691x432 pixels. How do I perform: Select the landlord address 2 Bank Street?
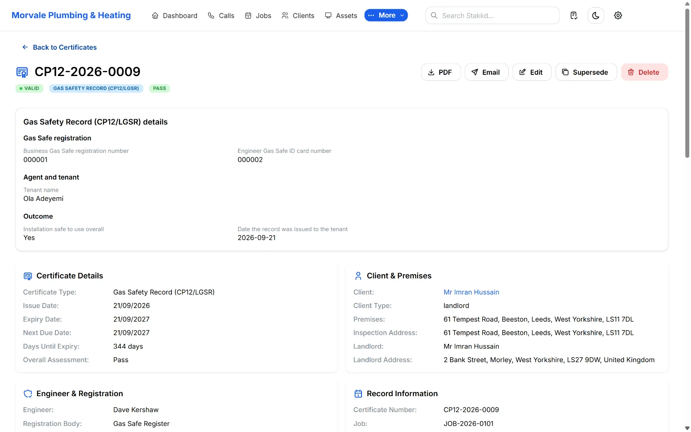click(549, 360)
